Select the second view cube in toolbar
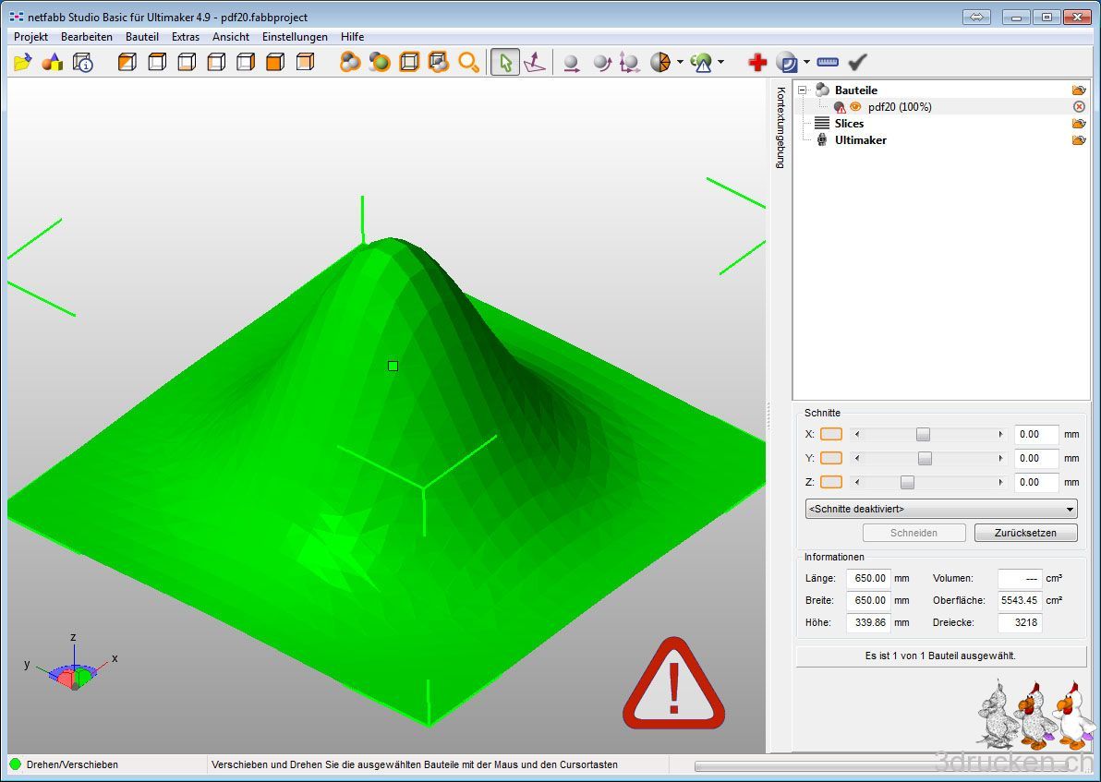This screenshot has height=782, width=1101. pos(157,63)
